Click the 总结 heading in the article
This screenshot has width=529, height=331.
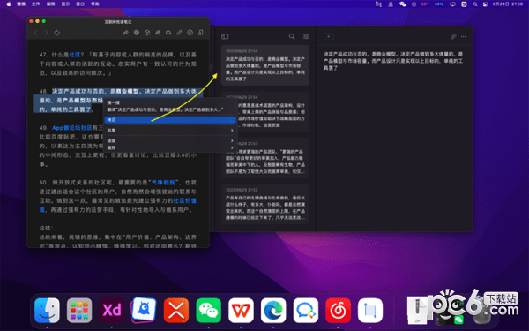tap(46, 228)
